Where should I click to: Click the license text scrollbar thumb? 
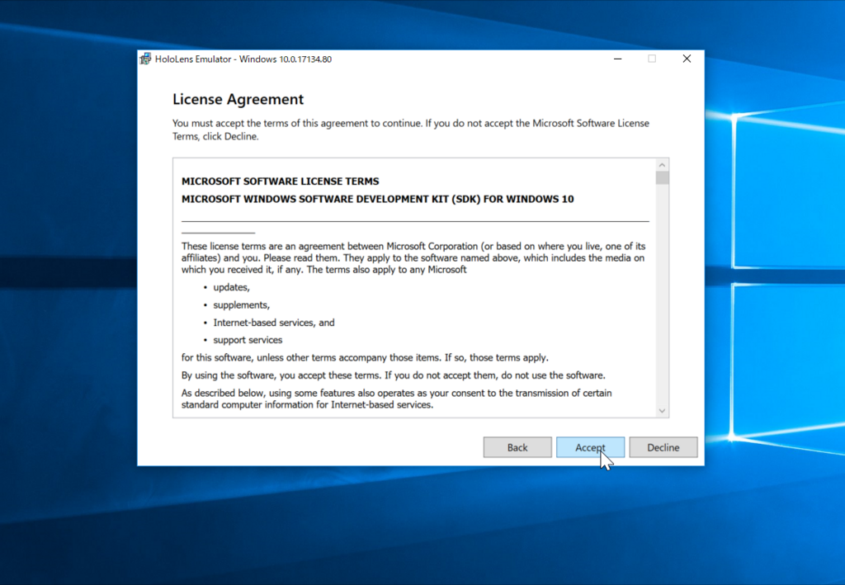point(663,177)
